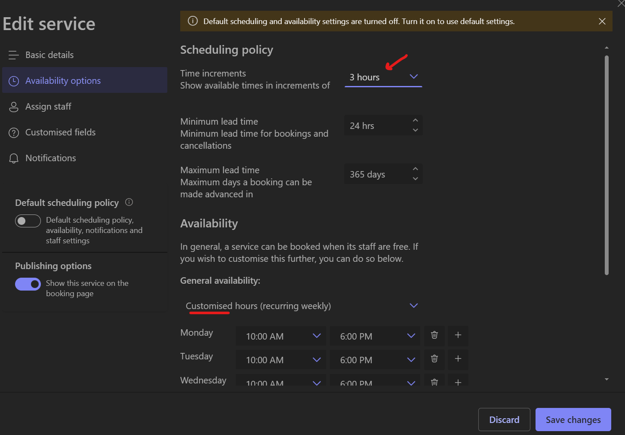Open Monday end time 6:00 PM dropdown
The width and height of the screenshot is (625, 435).
click(375, 336)
